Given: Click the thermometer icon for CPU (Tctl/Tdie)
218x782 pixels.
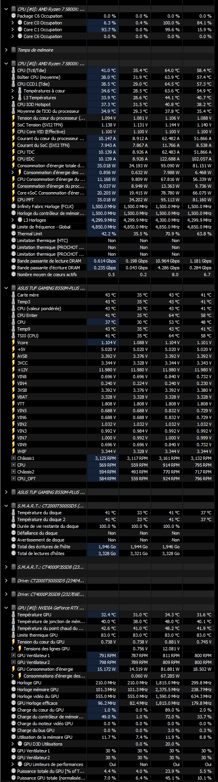Looking at the screenshot, I should pos(14,70).
